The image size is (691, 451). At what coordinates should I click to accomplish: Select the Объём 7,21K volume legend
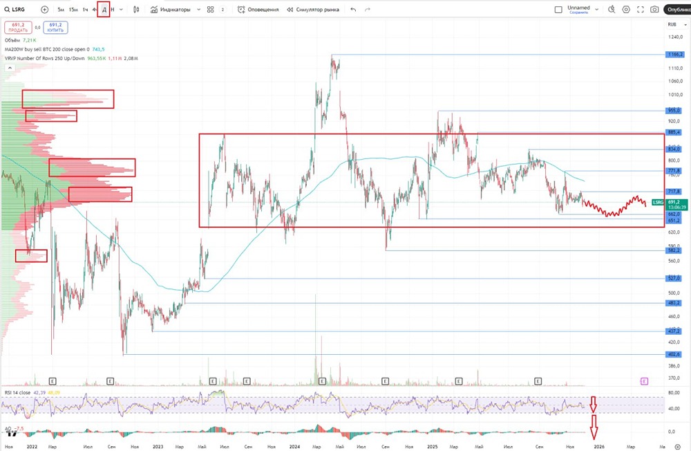(20, 40)
